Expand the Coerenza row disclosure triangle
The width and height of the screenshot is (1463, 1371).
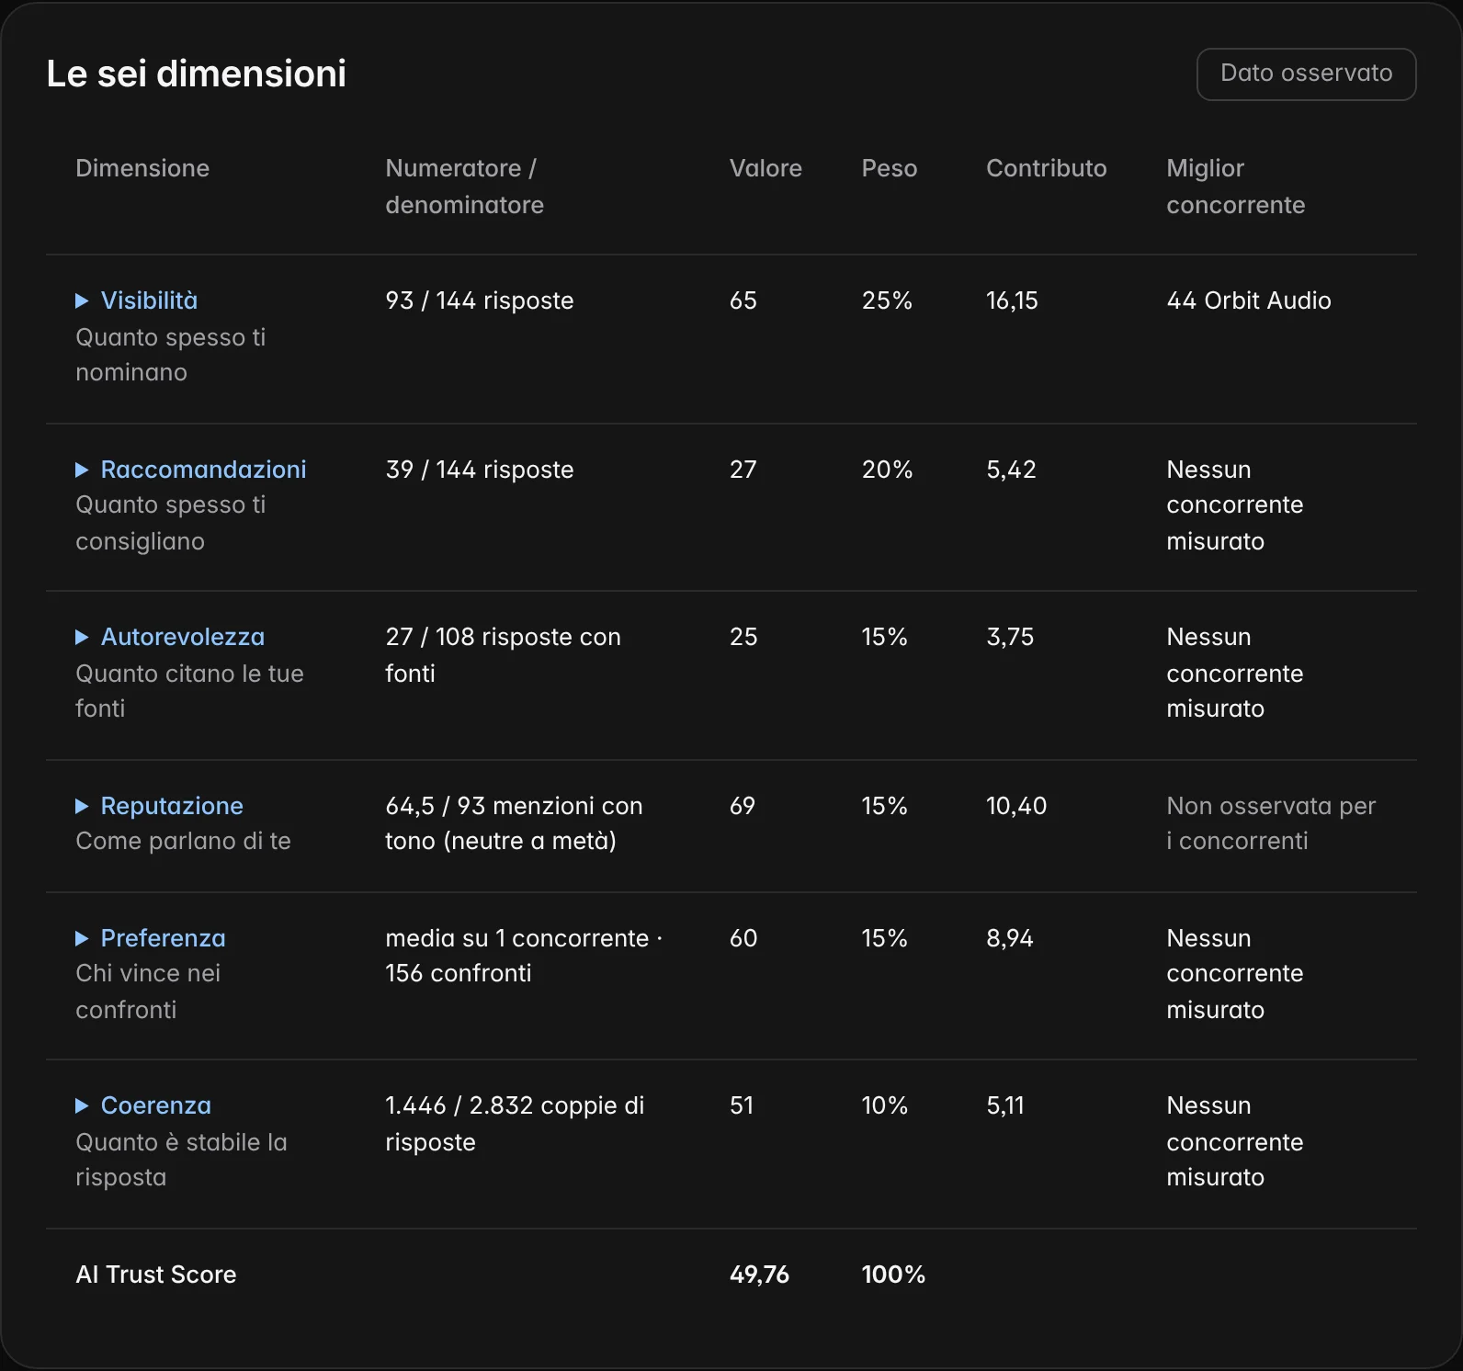tap(82, 1105)
